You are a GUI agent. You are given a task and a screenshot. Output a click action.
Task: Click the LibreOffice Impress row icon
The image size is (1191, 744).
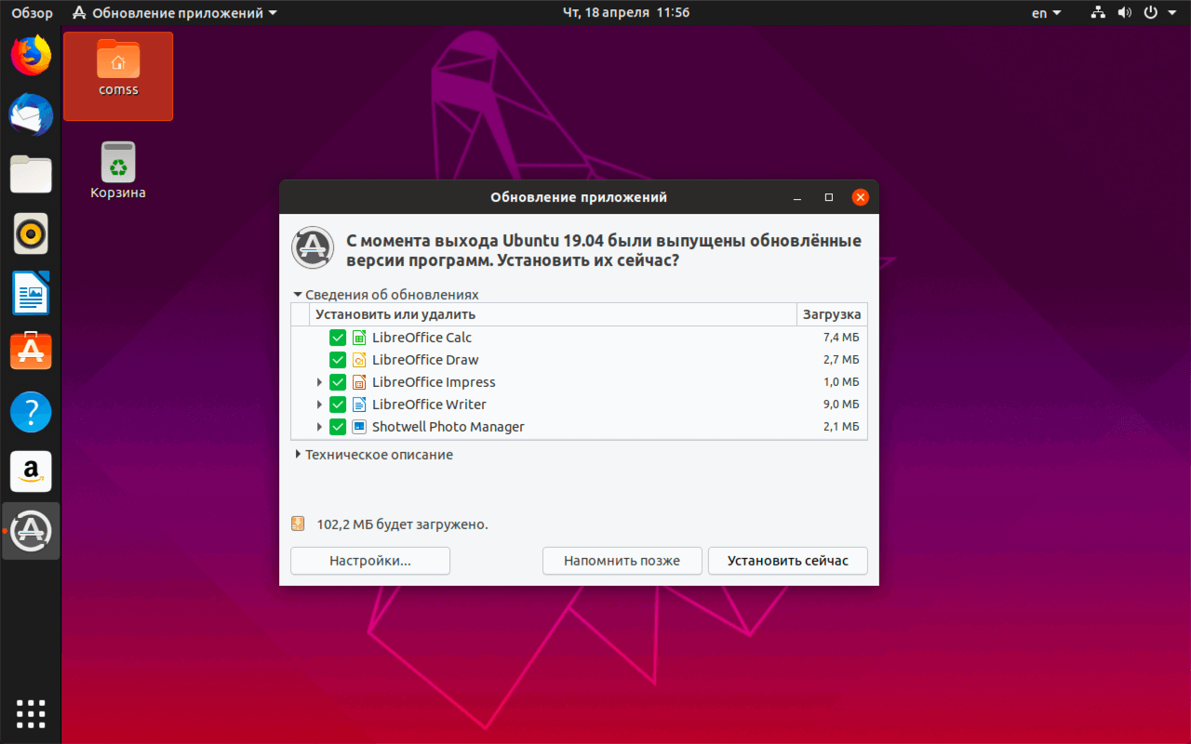tap(359, 382)
